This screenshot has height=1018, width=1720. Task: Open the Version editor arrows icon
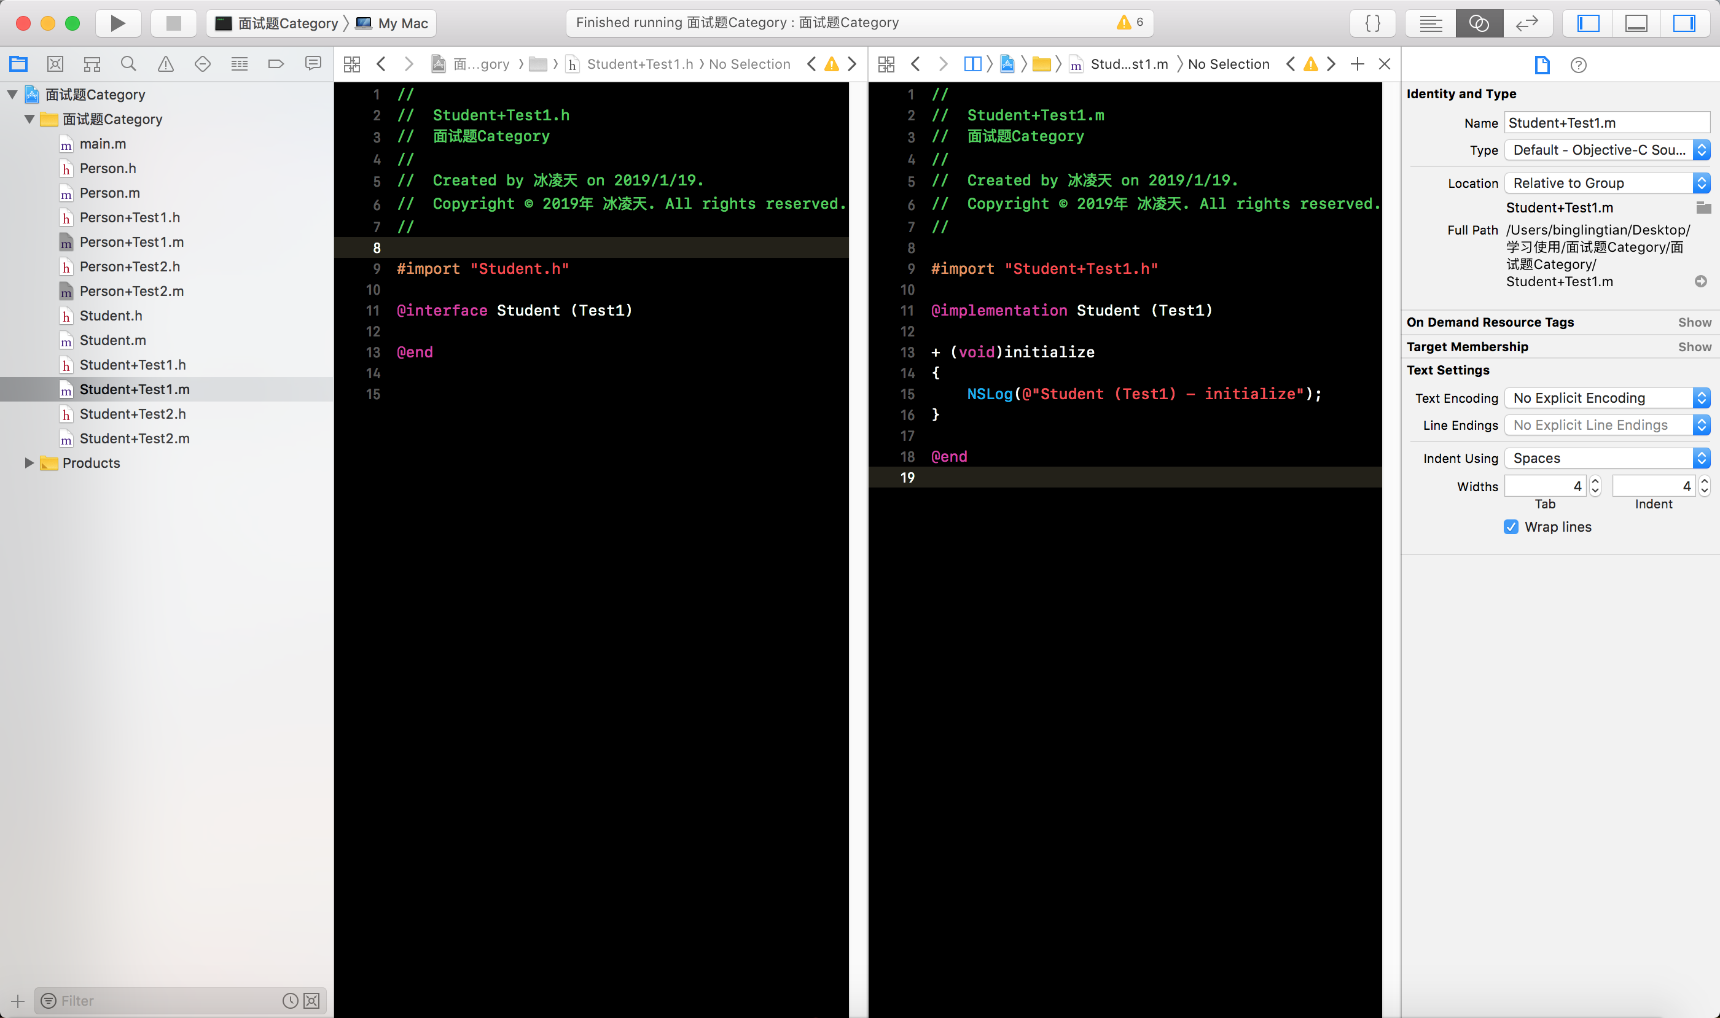pos(1526,23)
